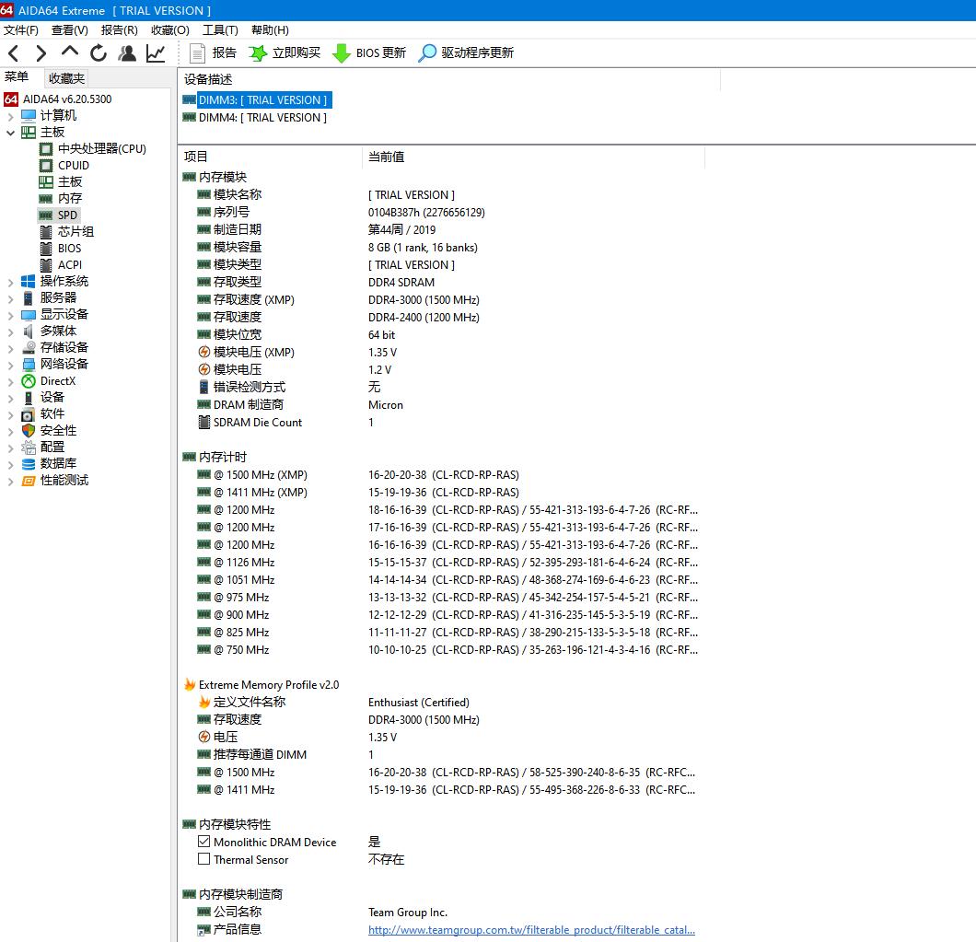This screenshot has height=942, width=976.
Task: Select 中央处理器(CPU) in sidebar tree
Action: pos(101,149)
